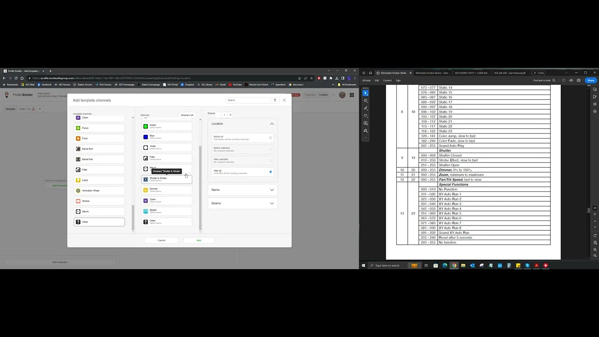The height and width of the screenshot is (337, 599).
Task: Select the Barrel Roll channel icon
Action: [x=78, y=149]
